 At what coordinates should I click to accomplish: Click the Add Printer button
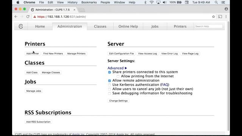tap(33, 54)
